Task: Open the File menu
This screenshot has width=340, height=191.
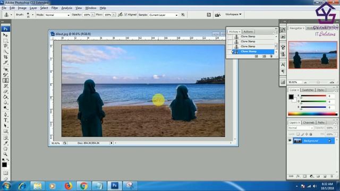Action: point(4,8)
